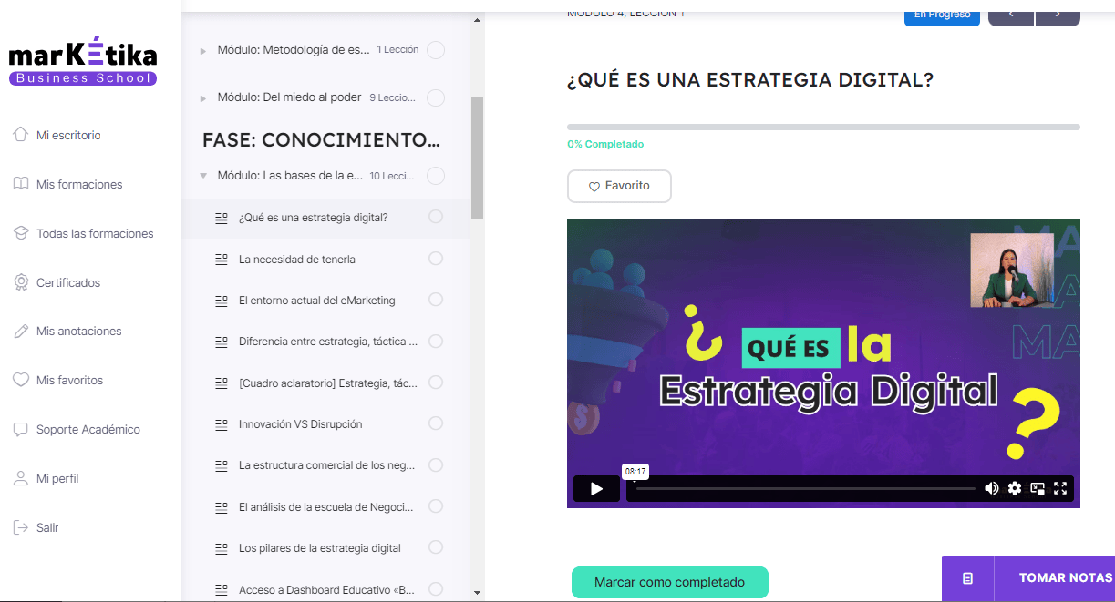Viewport: 1115px width, 602px height.
Task: Mark circle for Los pilares de la estrategia digital
Action: [436, 547]
